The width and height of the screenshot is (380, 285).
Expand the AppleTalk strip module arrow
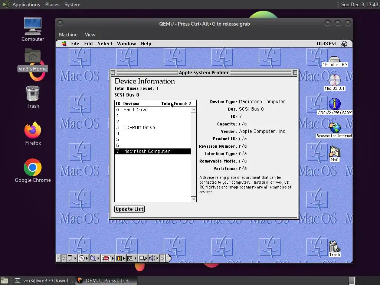[x=75, y=258]
